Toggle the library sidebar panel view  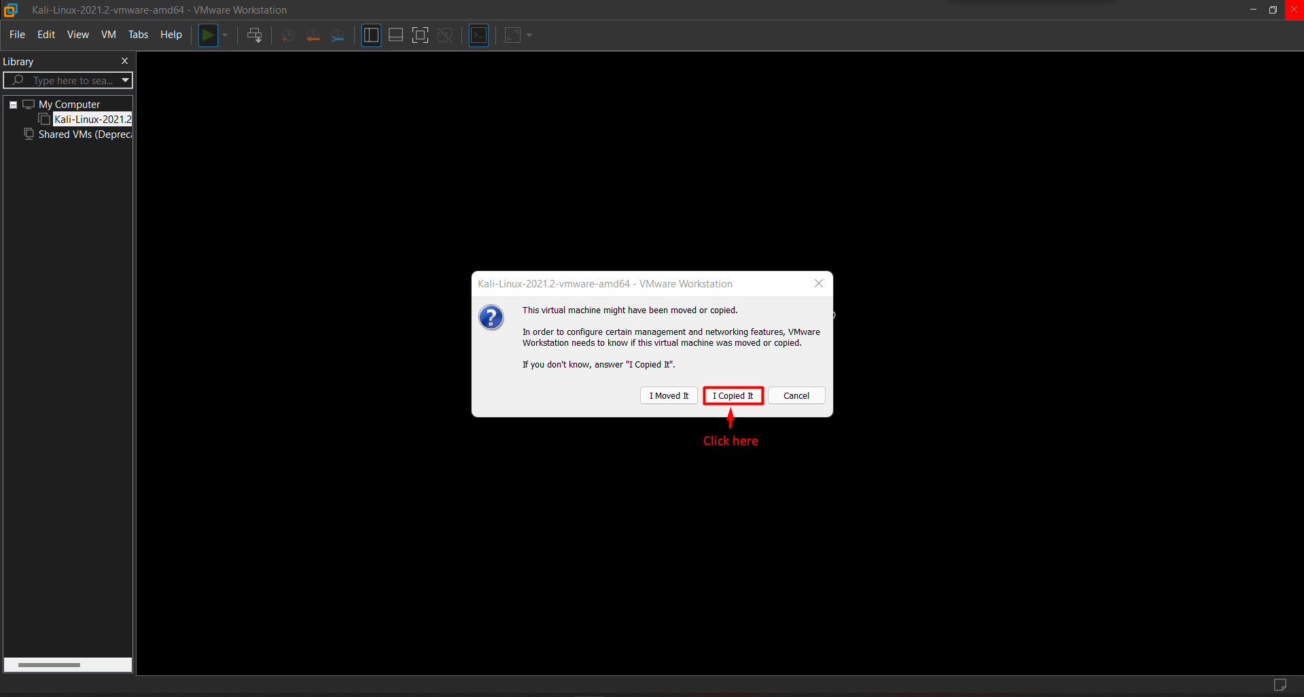point(371,35)
